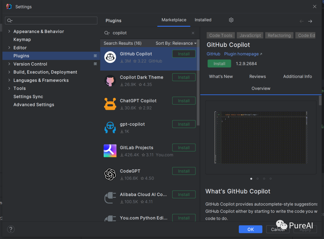Select Advanced Settings in the sidebar
The height and width of the screenshot is (239, 324).
(34, 104)
